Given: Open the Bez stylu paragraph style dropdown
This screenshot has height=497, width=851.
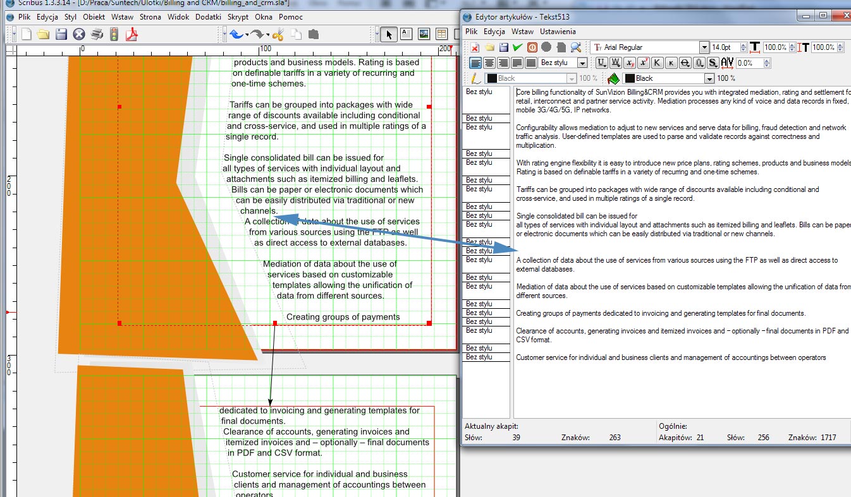Looking at the screenshot, I should pos(582,63).
